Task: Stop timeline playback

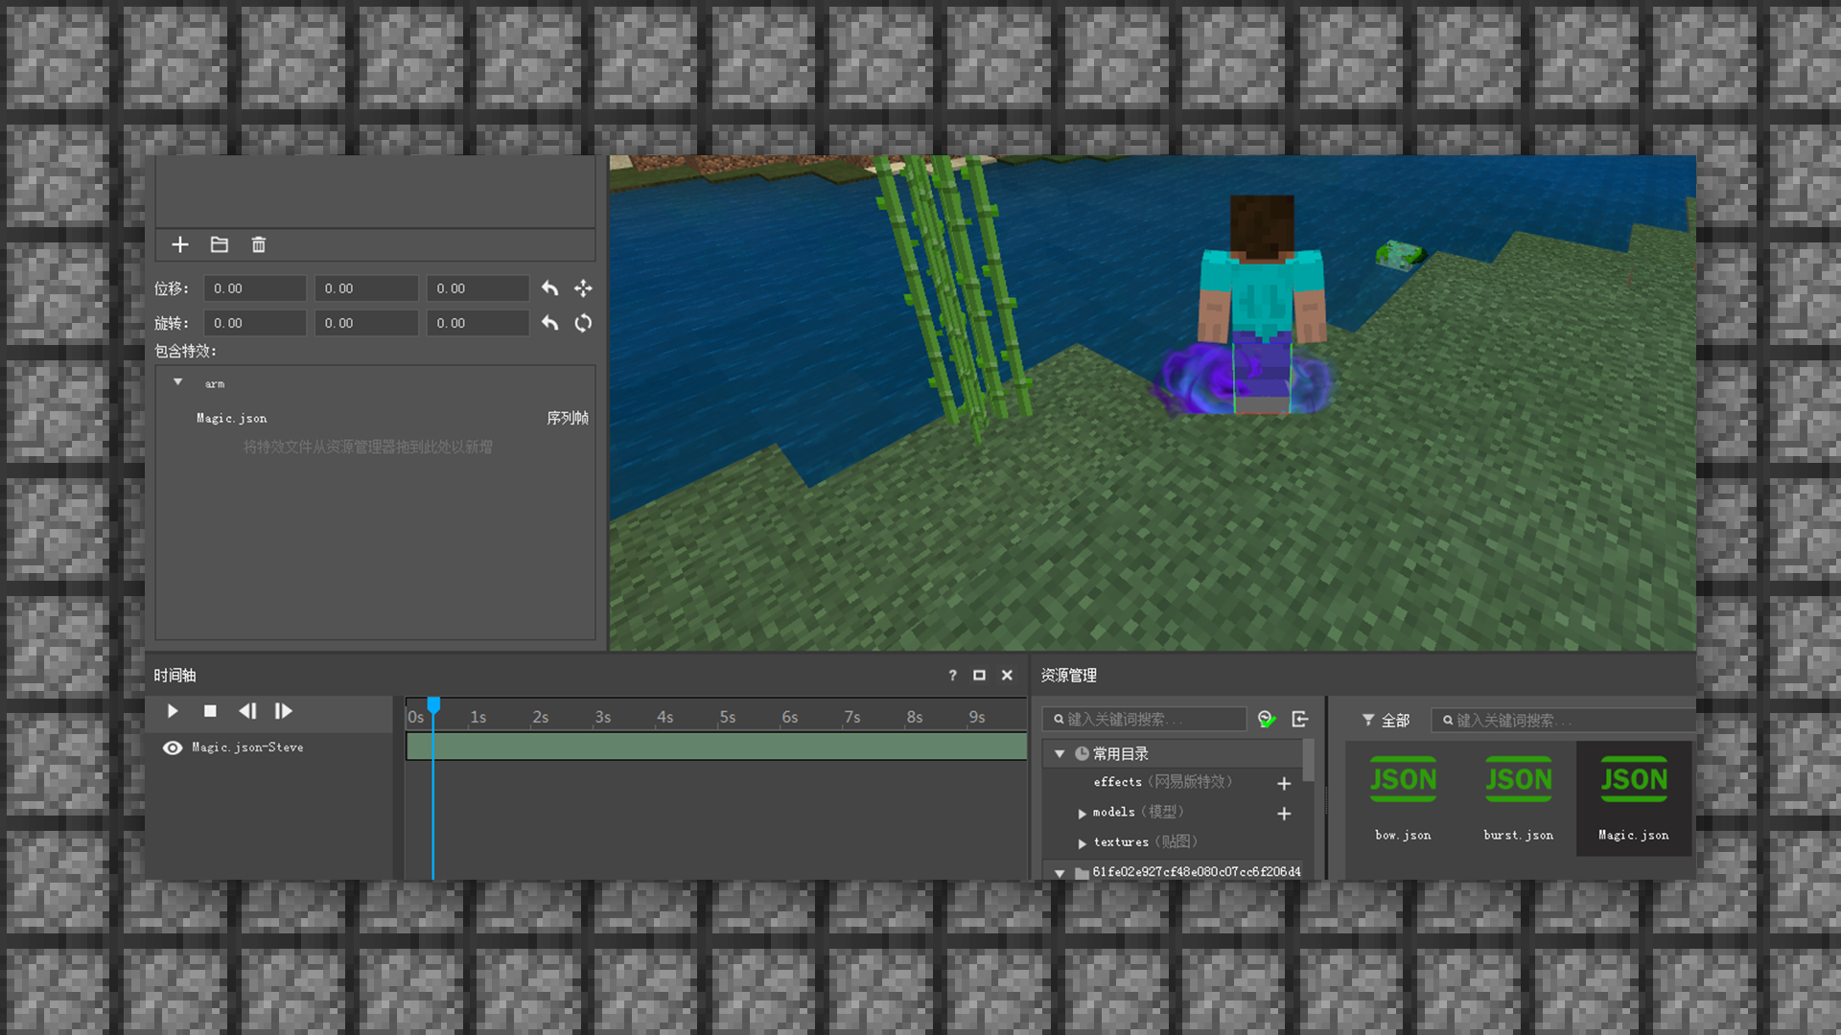Action: (210, 711)
